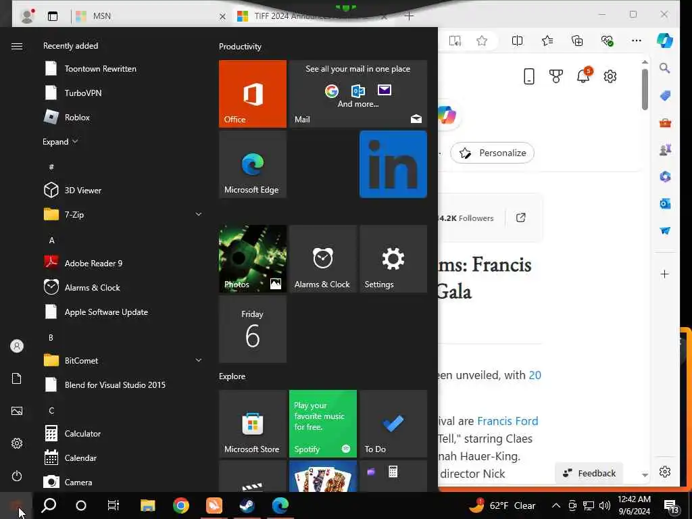Screen dimensions: 692x519
Task: Click the page vertical scrollbar
Action: (x=645, y=90)
